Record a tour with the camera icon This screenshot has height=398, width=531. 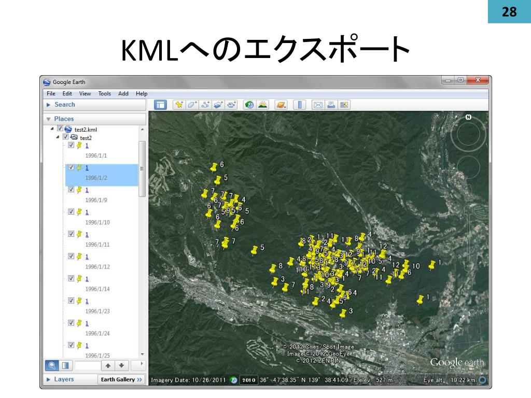point(231,105)
